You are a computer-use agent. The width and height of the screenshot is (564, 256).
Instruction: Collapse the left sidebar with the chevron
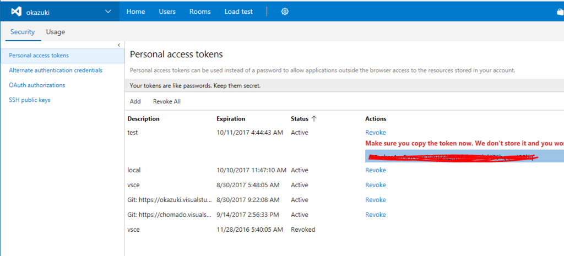click(x=119, y=45)
